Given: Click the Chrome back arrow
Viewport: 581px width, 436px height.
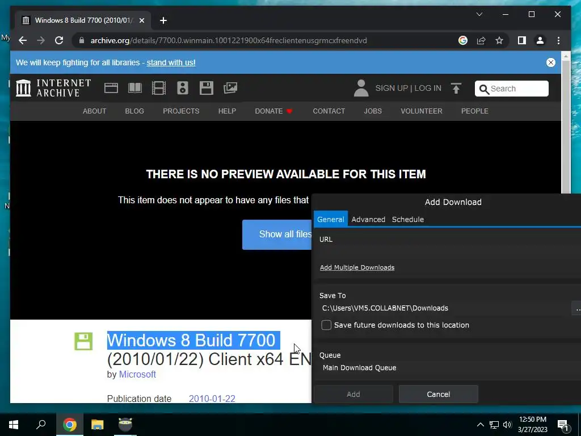Looking at the screenshot, I should point(23,40).
